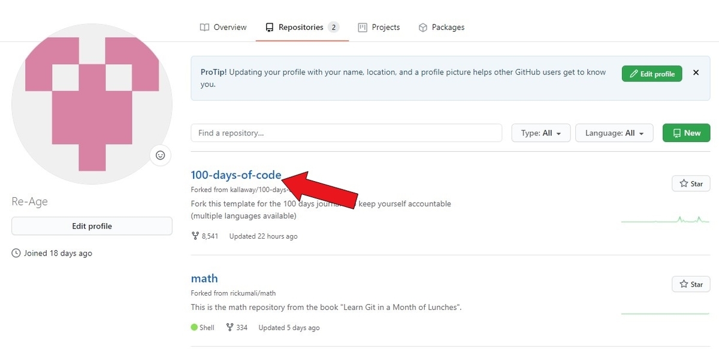Select the Repositories tab
This screenshot has height=349, width=719.
pos(302,27)
